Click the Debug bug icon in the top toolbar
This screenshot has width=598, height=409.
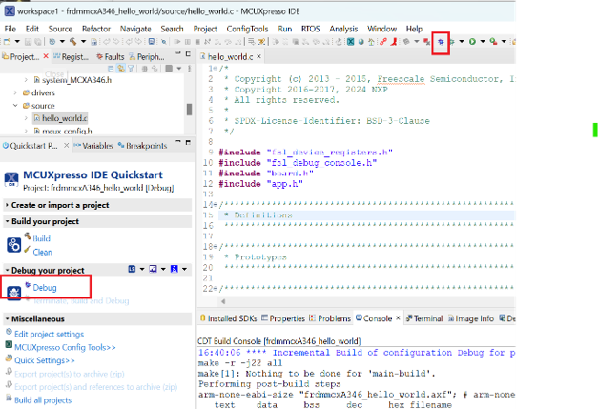click(440, 42)
